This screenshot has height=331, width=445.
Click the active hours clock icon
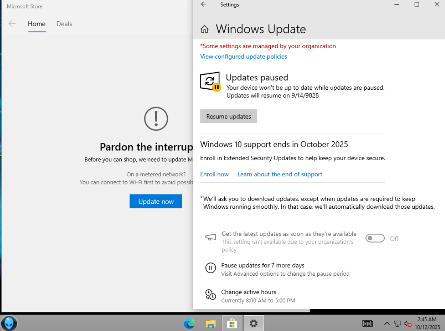pyautogui.click(x=211, y=294)
